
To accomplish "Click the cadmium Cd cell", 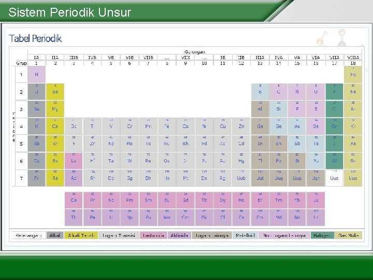I will pyautogui.click(x=241, y=144).
